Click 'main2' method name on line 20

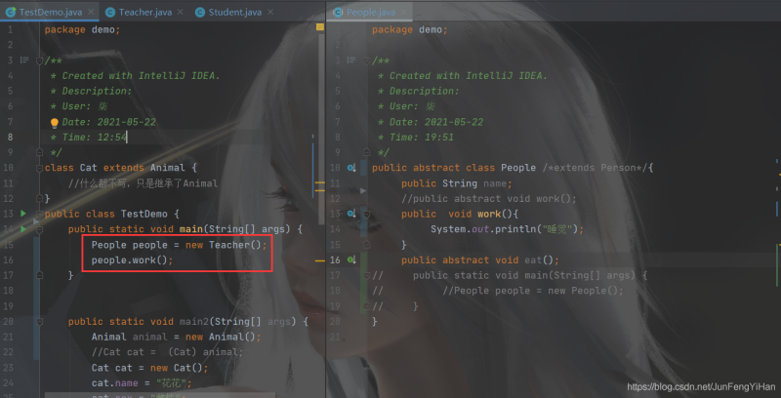point(194,321)
